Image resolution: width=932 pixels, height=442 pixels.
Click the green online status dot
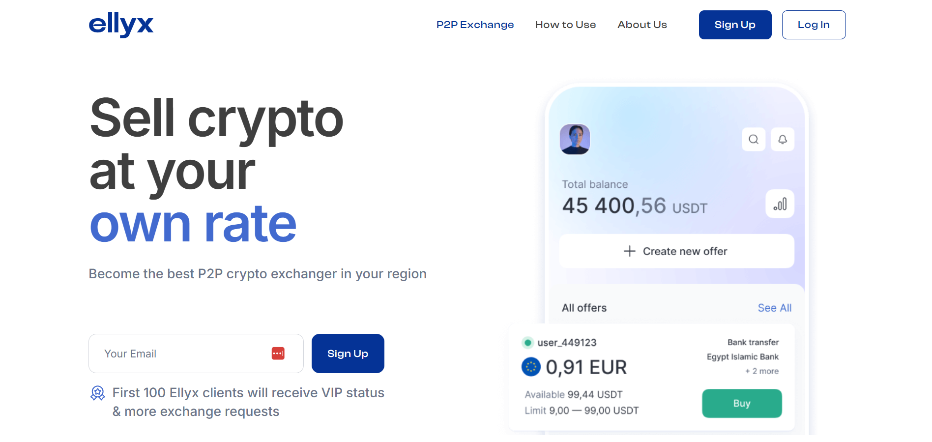point(527,343)
